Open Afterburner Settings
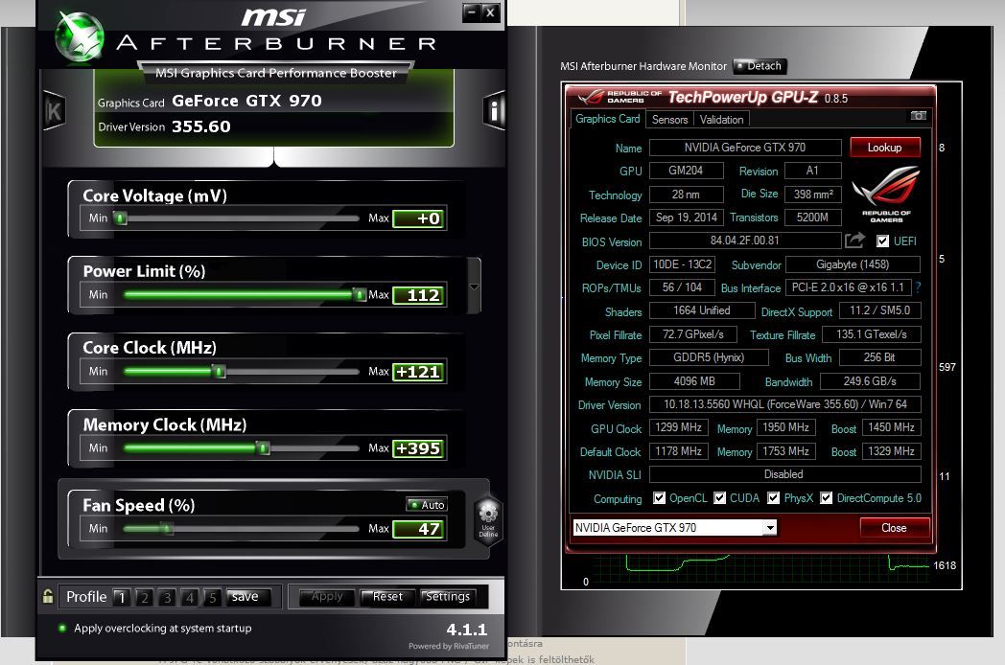Image resolution: width=1005 pixels, height=665 pixels. click(448, 596)
